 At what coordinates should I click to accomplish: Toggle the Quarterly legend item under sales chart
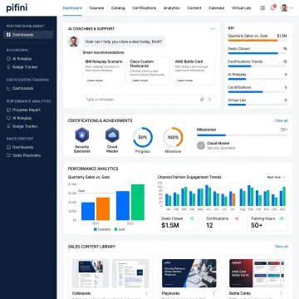point(102,229)
